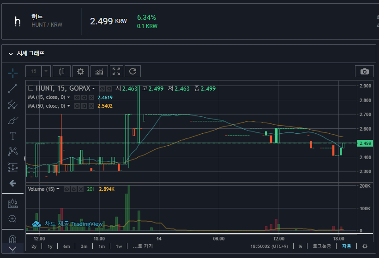Image resolution: width=379 pixels, height=258 pixels.
Task: Hide the Volume indicator
Action: coord(67,189)
